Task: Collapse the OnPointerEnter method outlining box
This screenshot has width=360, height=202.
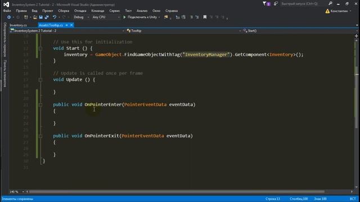Action: pyautogui.click(x=40, y=105)
